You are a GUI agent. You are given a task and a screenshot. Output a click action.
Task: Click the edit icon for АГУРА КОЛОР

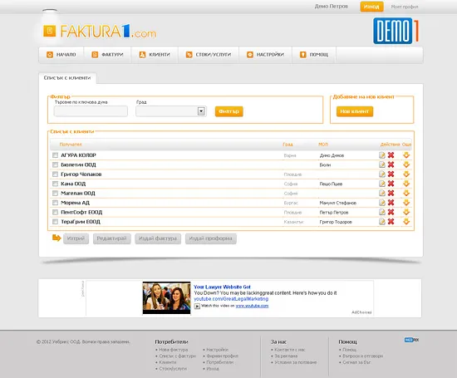tap(382, 155)
